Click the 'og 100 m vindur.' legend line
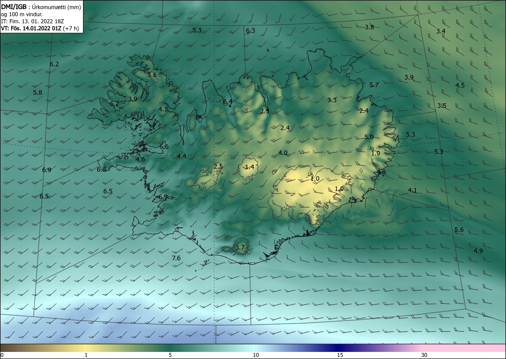This screenshot has width=506, height=359. pyautogui.click(x=22, y=14)
